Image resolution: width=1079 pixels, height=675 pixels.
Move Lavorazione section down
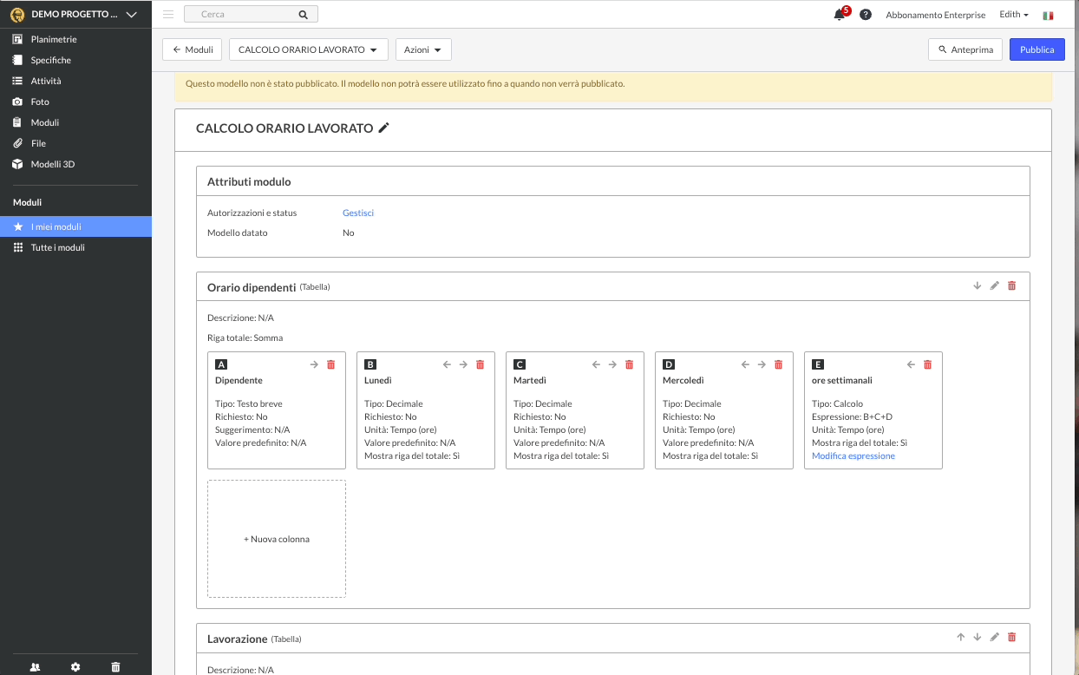978,637
